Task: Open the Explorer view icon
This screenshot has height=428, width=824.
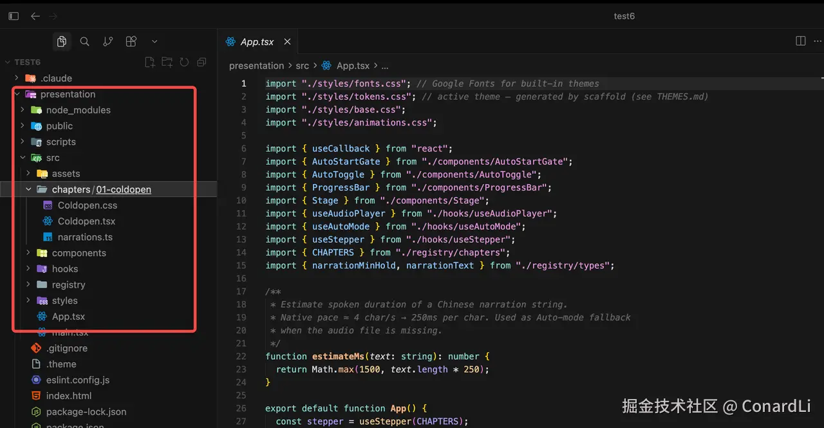Action: point(61,42)
